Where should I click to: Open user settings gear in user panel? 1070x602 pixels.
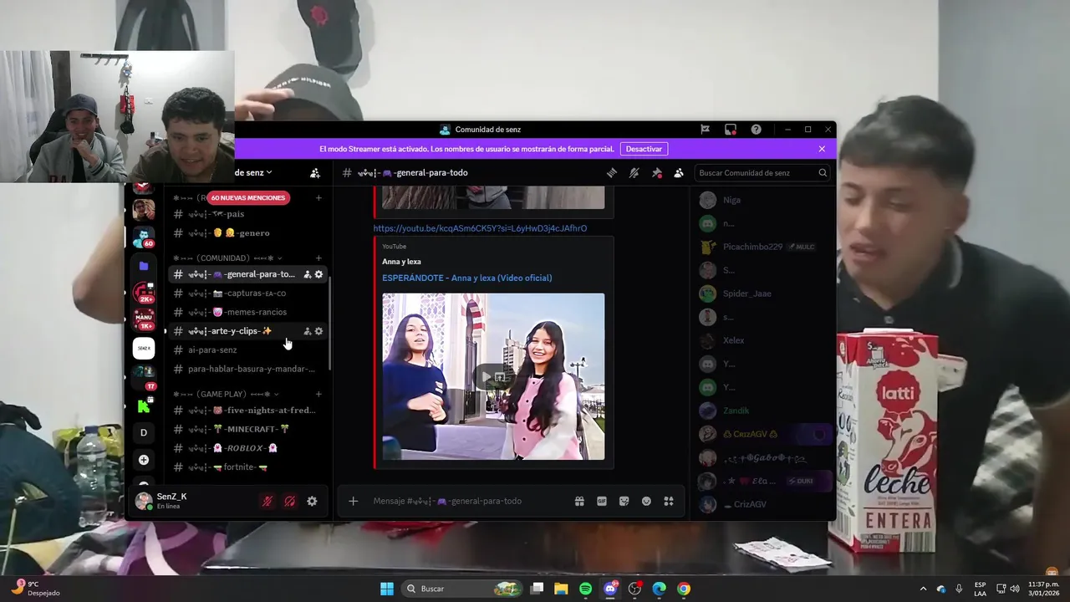pyautogui.click(x=312, y=502)
